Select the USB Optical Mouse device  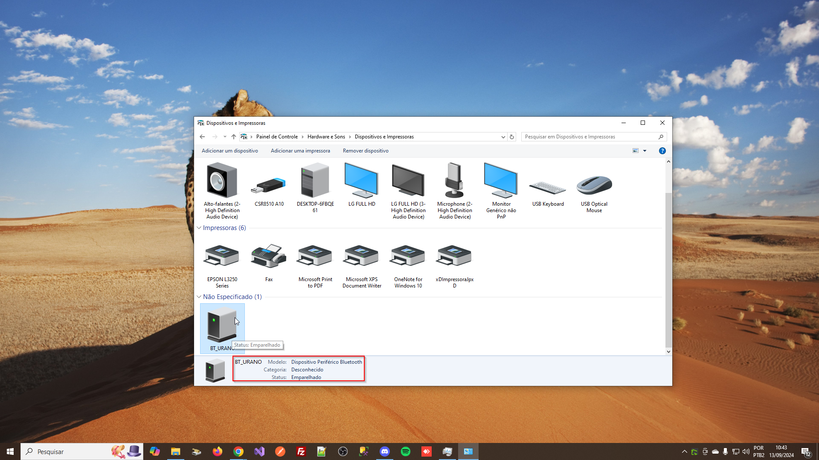point(594,185)
